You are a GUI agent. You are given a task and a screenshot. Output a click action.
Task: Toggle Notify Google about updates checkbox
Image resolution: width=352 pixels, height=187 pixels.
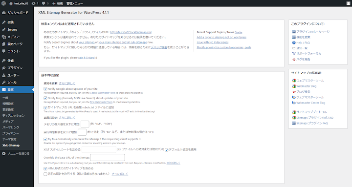[45, 89]
